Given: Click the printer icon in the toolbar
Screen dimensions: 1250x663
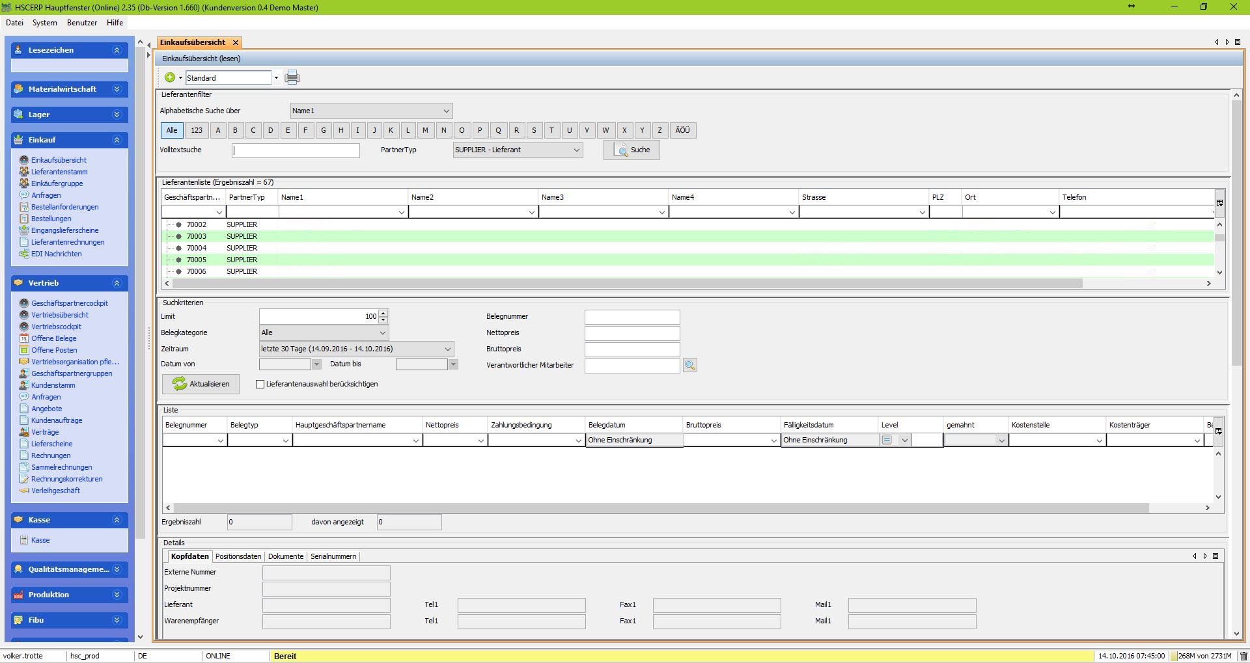Looking at the screenshot, I should (x=292, y=77).
